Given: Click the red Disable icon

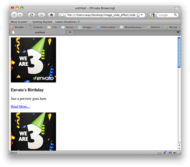Looking at the screenshot, I should 12,27.
